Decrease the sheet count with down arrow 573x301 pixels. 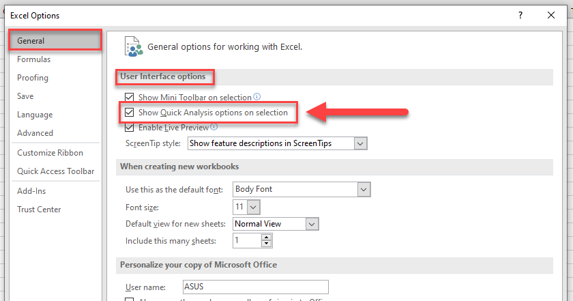coord(267,244)
